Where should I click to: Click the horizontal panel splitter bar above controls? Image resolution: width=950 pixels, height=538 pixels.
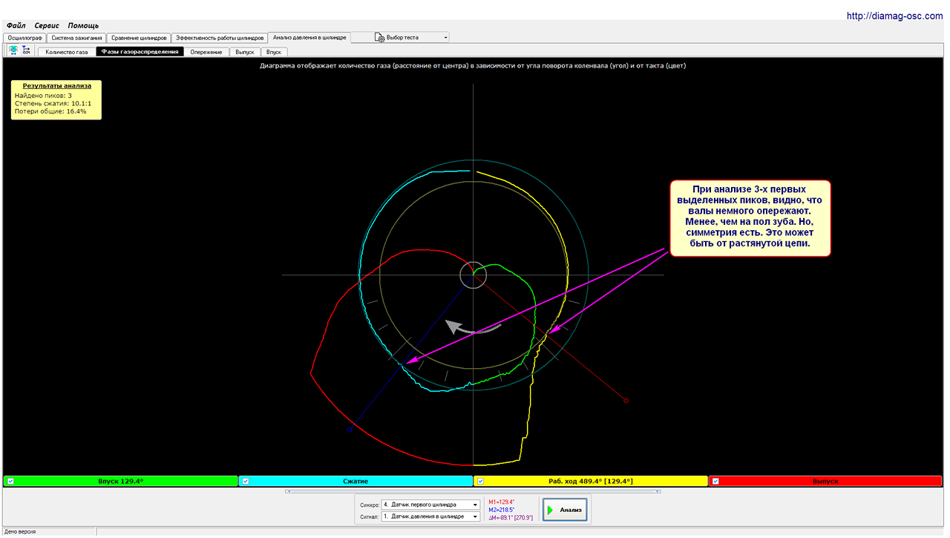click(473, 491)
